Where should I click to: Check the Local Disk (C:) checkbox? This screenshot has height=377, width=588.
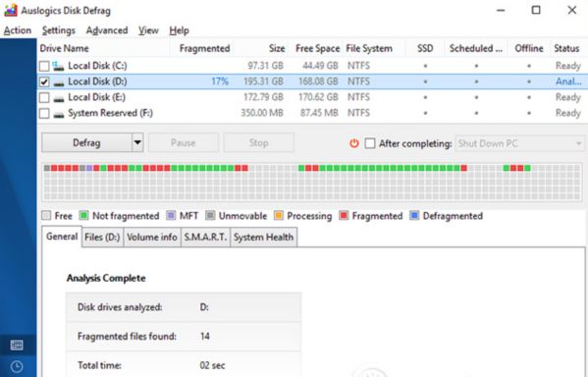[44, 66]
